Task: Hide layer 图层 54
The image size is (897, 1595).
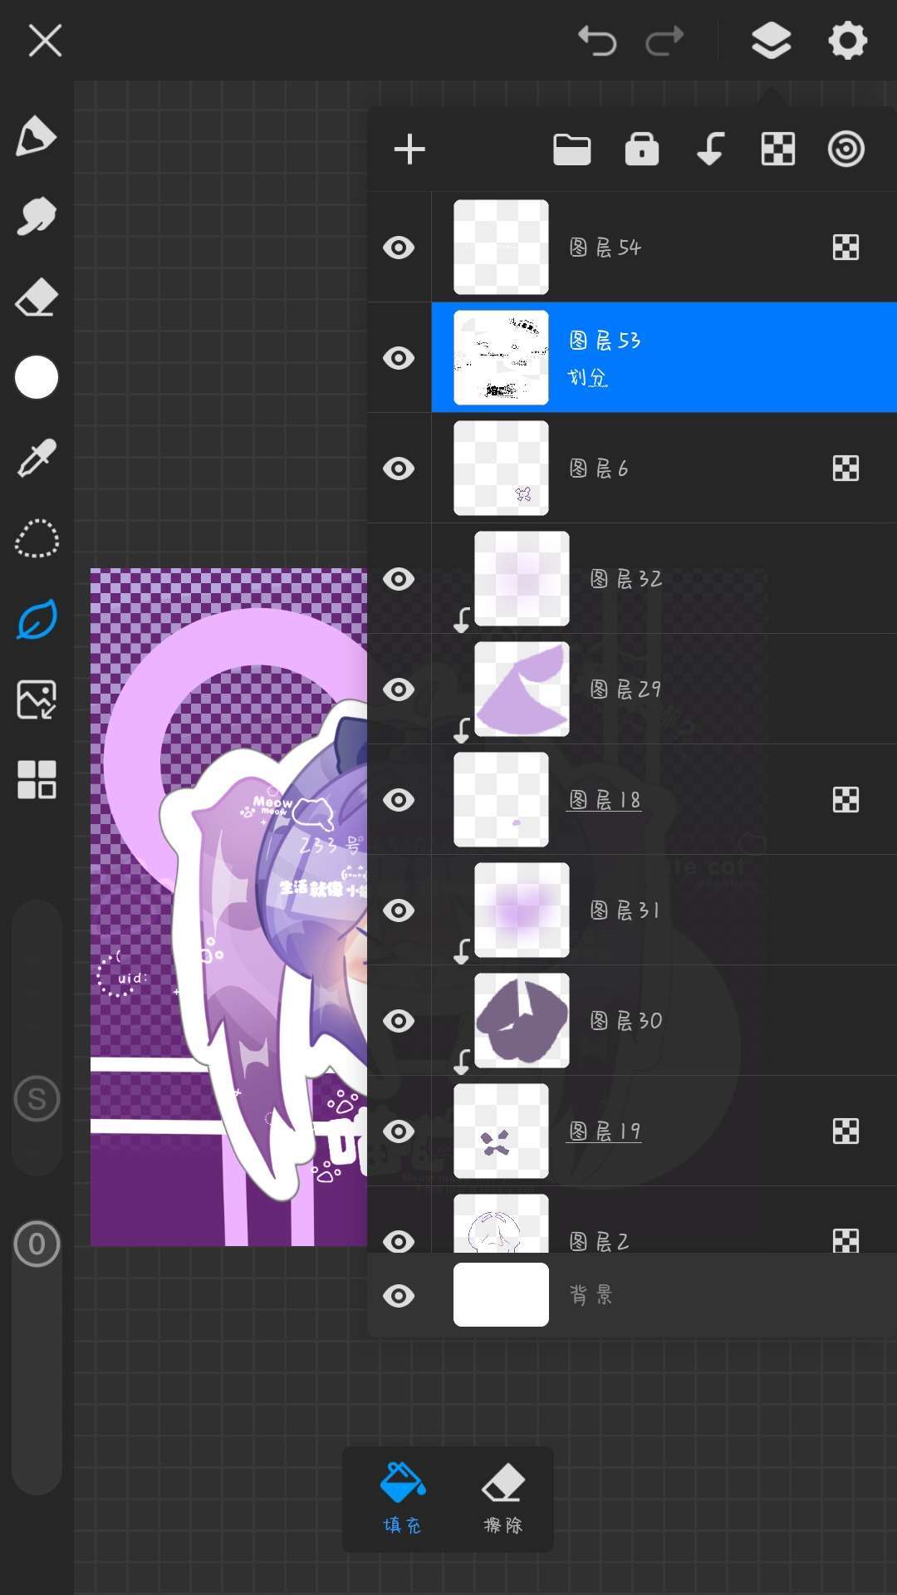Action: pyautogui.click(x=399, y=248)
